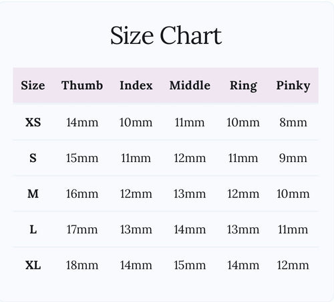Select the XL size row label

pyautogui.click(x=33, y=265)
